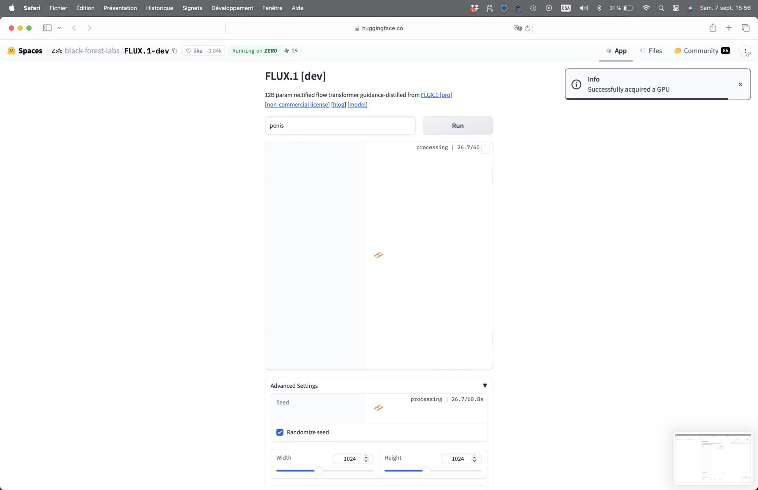
Task: Open the sidebar chevron dropdown
Action: 59,28
